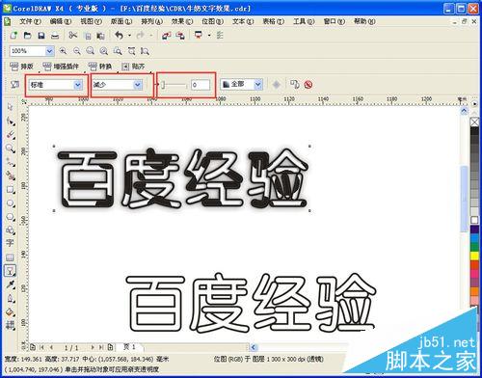Toggle the Freeze transparency button

pos(276,85)
